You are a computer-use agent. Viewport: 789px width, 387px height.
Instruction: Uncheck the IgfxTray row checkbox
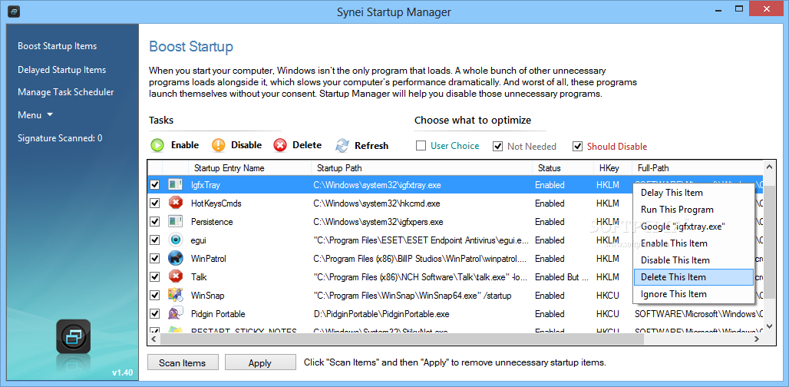pyautogui.click(x=155, y=185)
